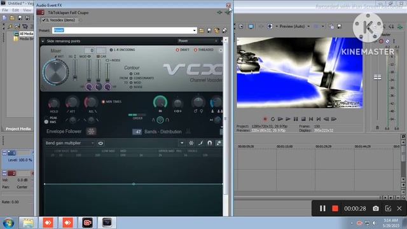The height and width of the screenshot is (229, 407).
Task: Click the slide points icon in band editor
Action: (219, 143)
